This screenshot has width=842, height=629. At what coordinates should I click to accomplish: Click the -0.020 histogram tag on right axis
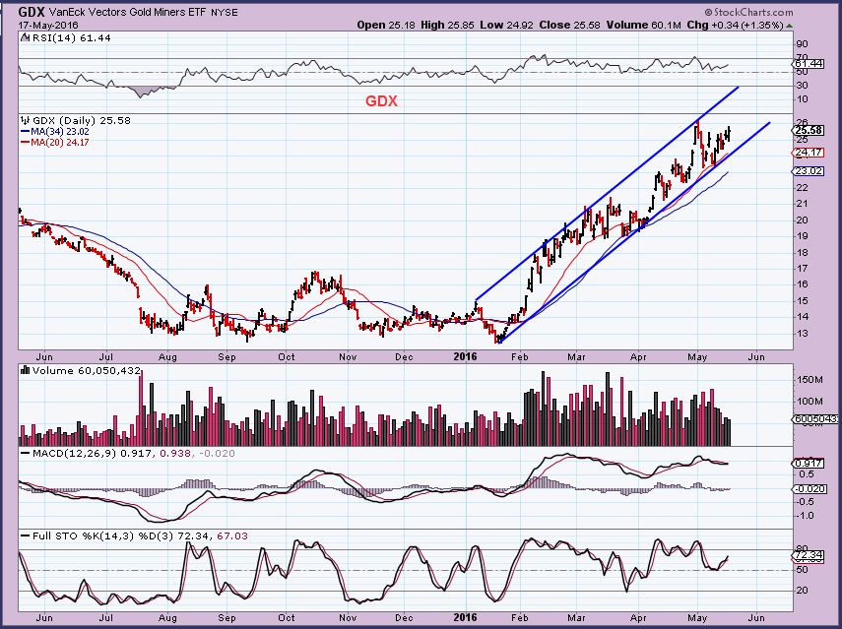[x=809, y=489]
